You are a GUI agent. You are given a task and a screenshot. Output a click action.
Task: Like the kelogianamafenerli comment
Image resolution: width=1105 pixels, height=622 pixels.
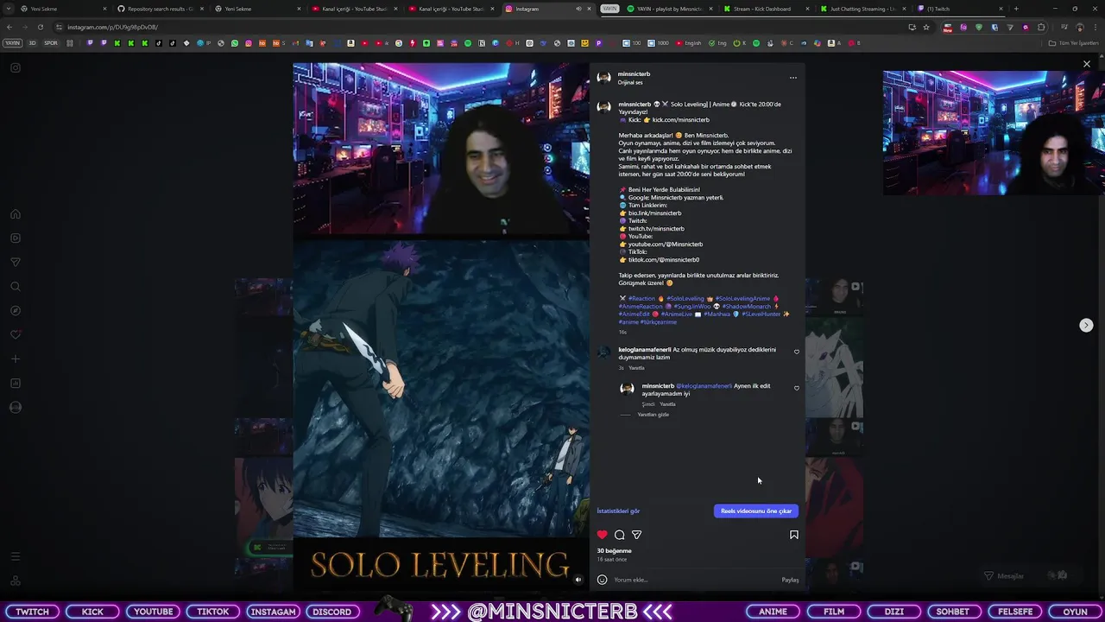pyautogui.click(x=797, y=352)
